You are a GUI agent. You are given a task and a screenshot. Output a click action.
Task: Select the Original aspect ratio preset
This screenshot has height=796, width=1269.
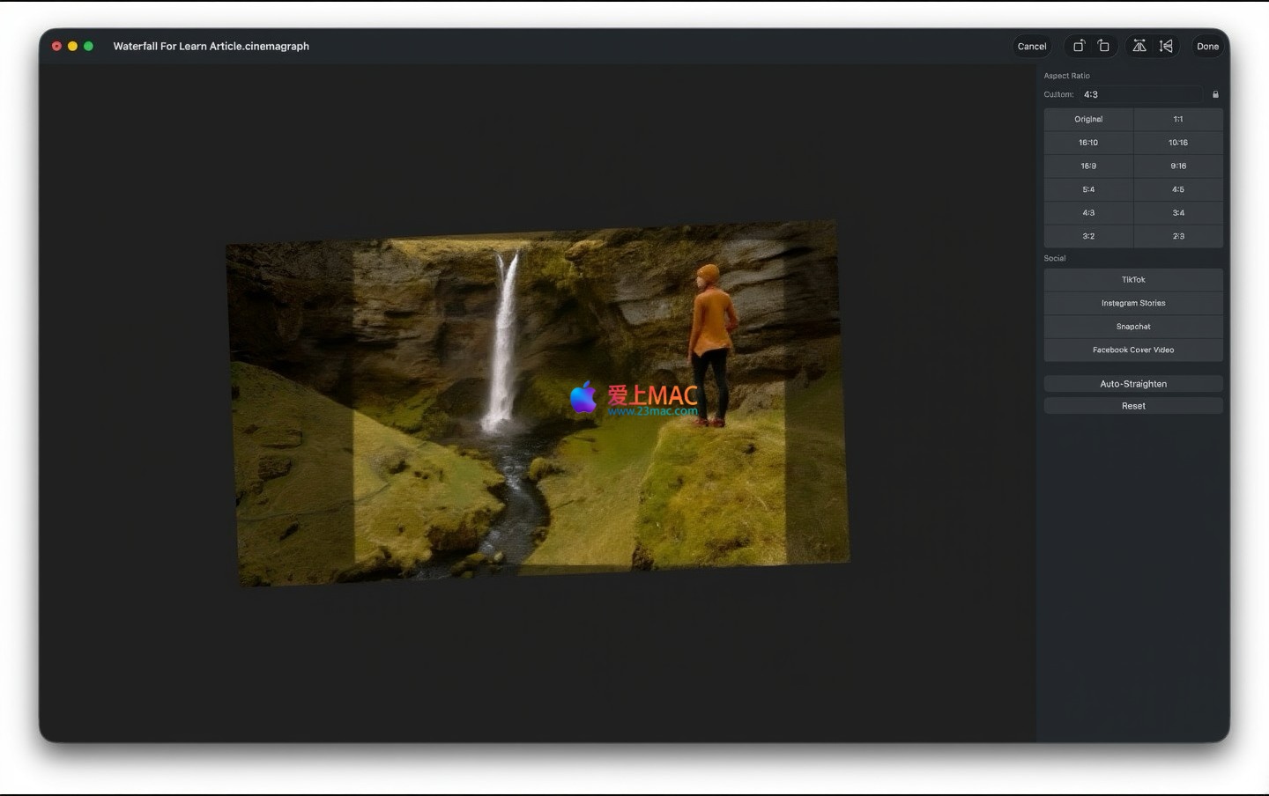(1088, 119)
